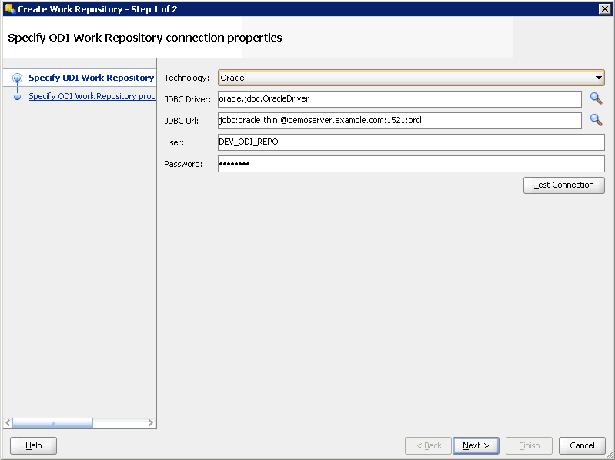The height and width of the screenshot is (460, 615).
Task: Go to next step with Next
Action: coord(476,445)
